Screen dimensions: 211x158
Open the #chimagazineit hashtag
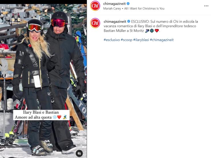tap(162, 40)
